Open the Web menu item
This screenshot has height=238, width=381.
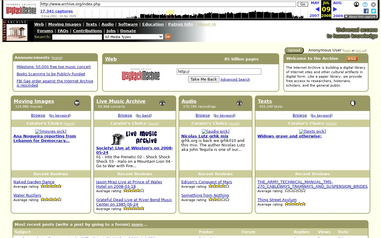pyautogui.click(x=39, y=24)
